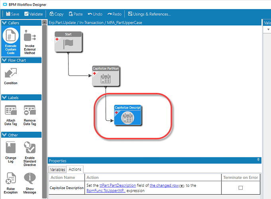Select the Change Log item
This screenshot has height=199, width=271.
[11, 152]
